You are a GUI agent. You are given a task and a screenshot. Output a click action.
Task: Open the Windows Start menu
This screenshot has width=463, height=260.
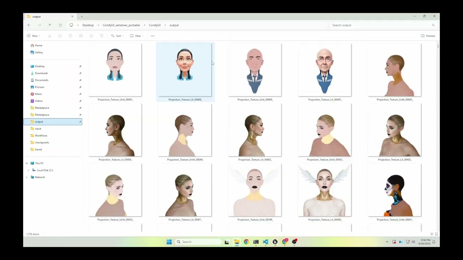click(x=169, y=242)
